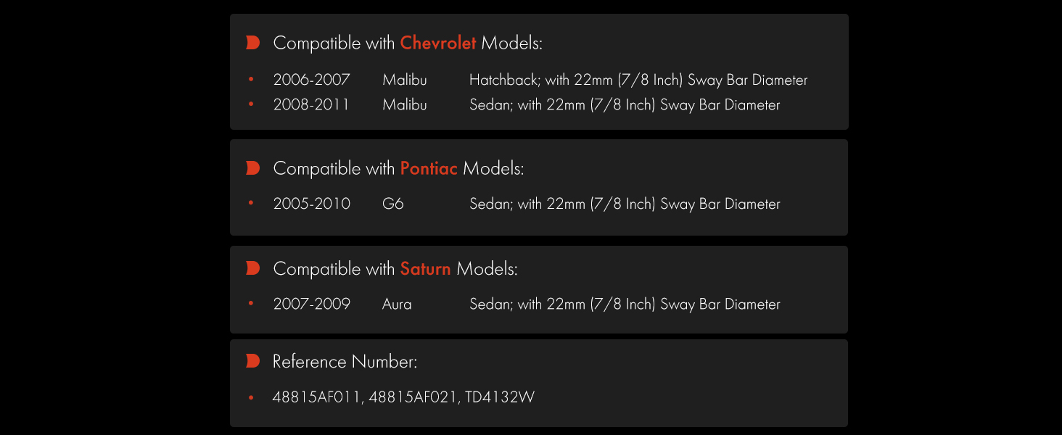Click the red D icon beside Saturn heading
Image resolution: width=1062 pixels, height=435 pixels.
[x=252, y=268]
